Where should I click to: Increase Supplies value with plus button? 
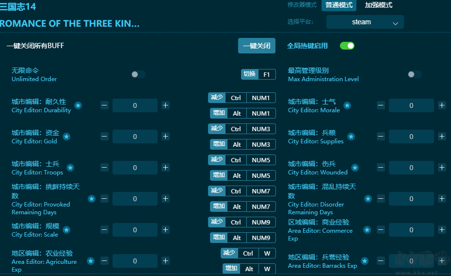[x=442, y=137]
